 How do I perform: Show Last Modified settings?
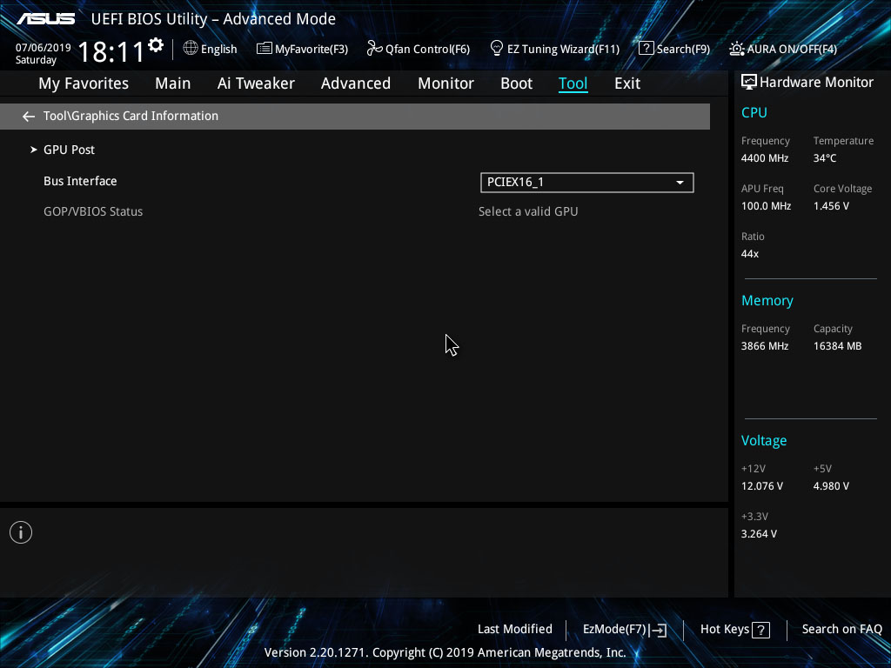click(515, 629)
